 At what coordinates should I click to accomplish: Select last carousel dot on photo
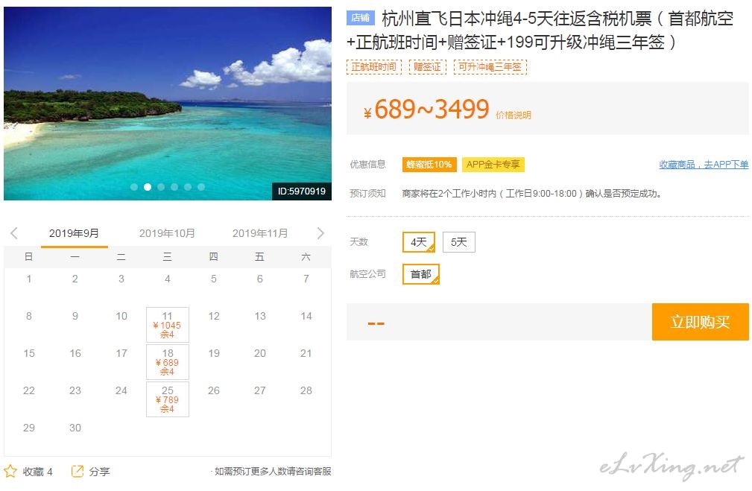click(201, 187)
